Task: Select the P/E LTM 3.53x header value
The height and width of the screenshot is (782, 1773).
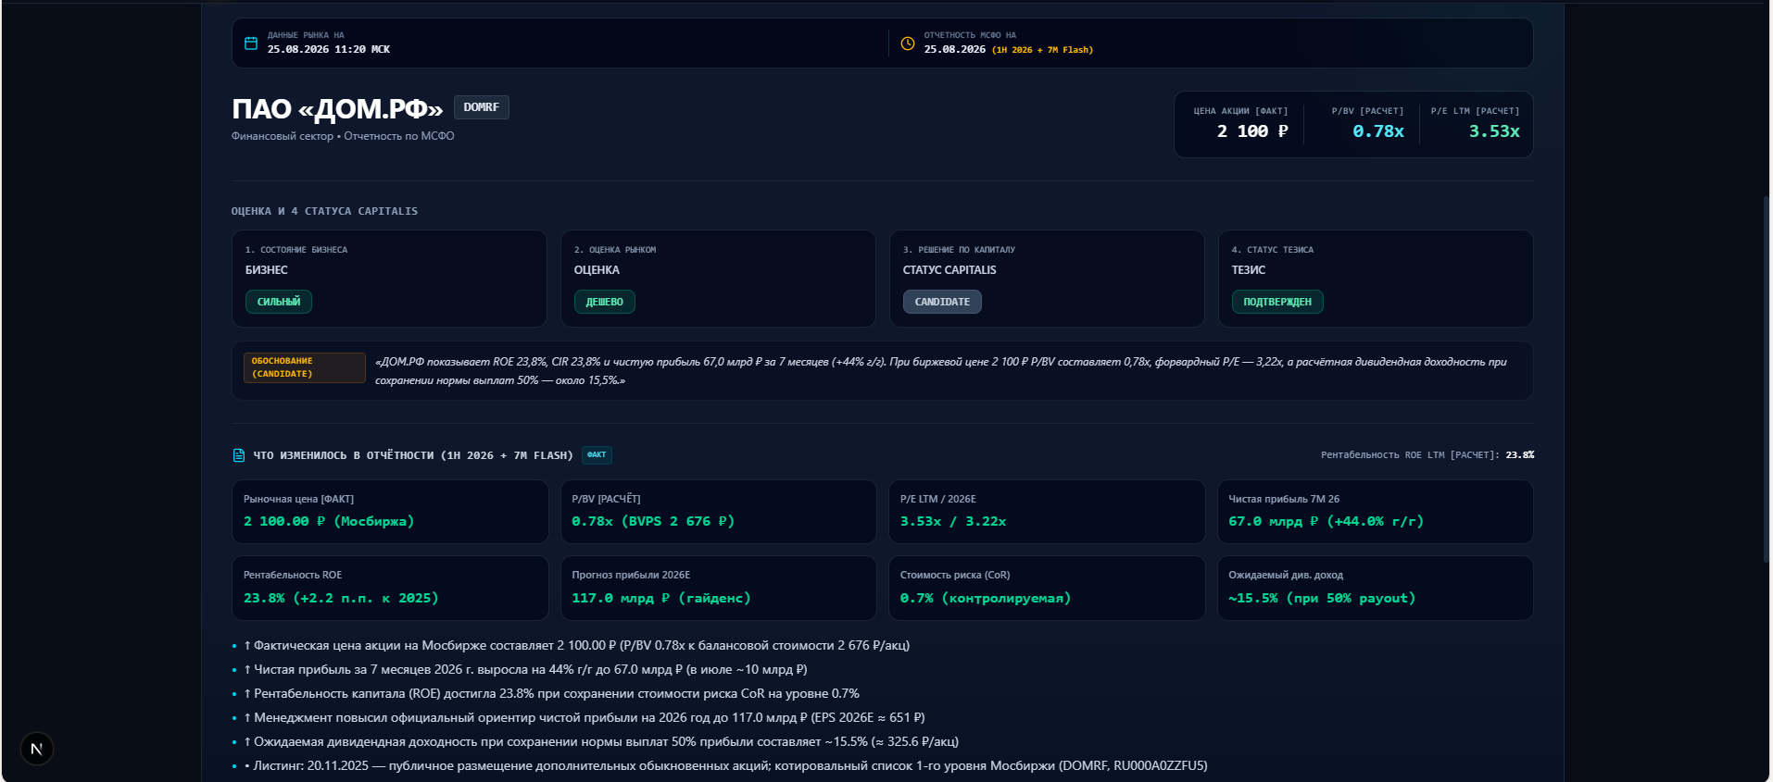Action: (1494, 131)
